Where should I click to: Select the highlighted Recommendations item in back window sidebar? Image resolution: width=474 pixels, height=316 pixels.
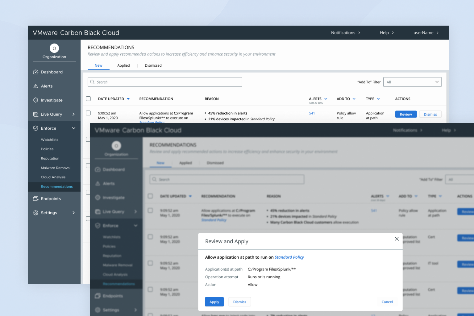pos(54,187)
